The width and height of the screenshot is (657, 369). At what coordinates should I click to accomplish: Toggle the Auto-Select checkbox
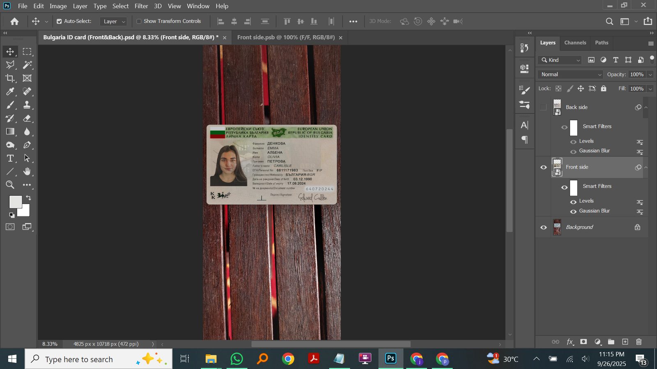click(59, 21)
